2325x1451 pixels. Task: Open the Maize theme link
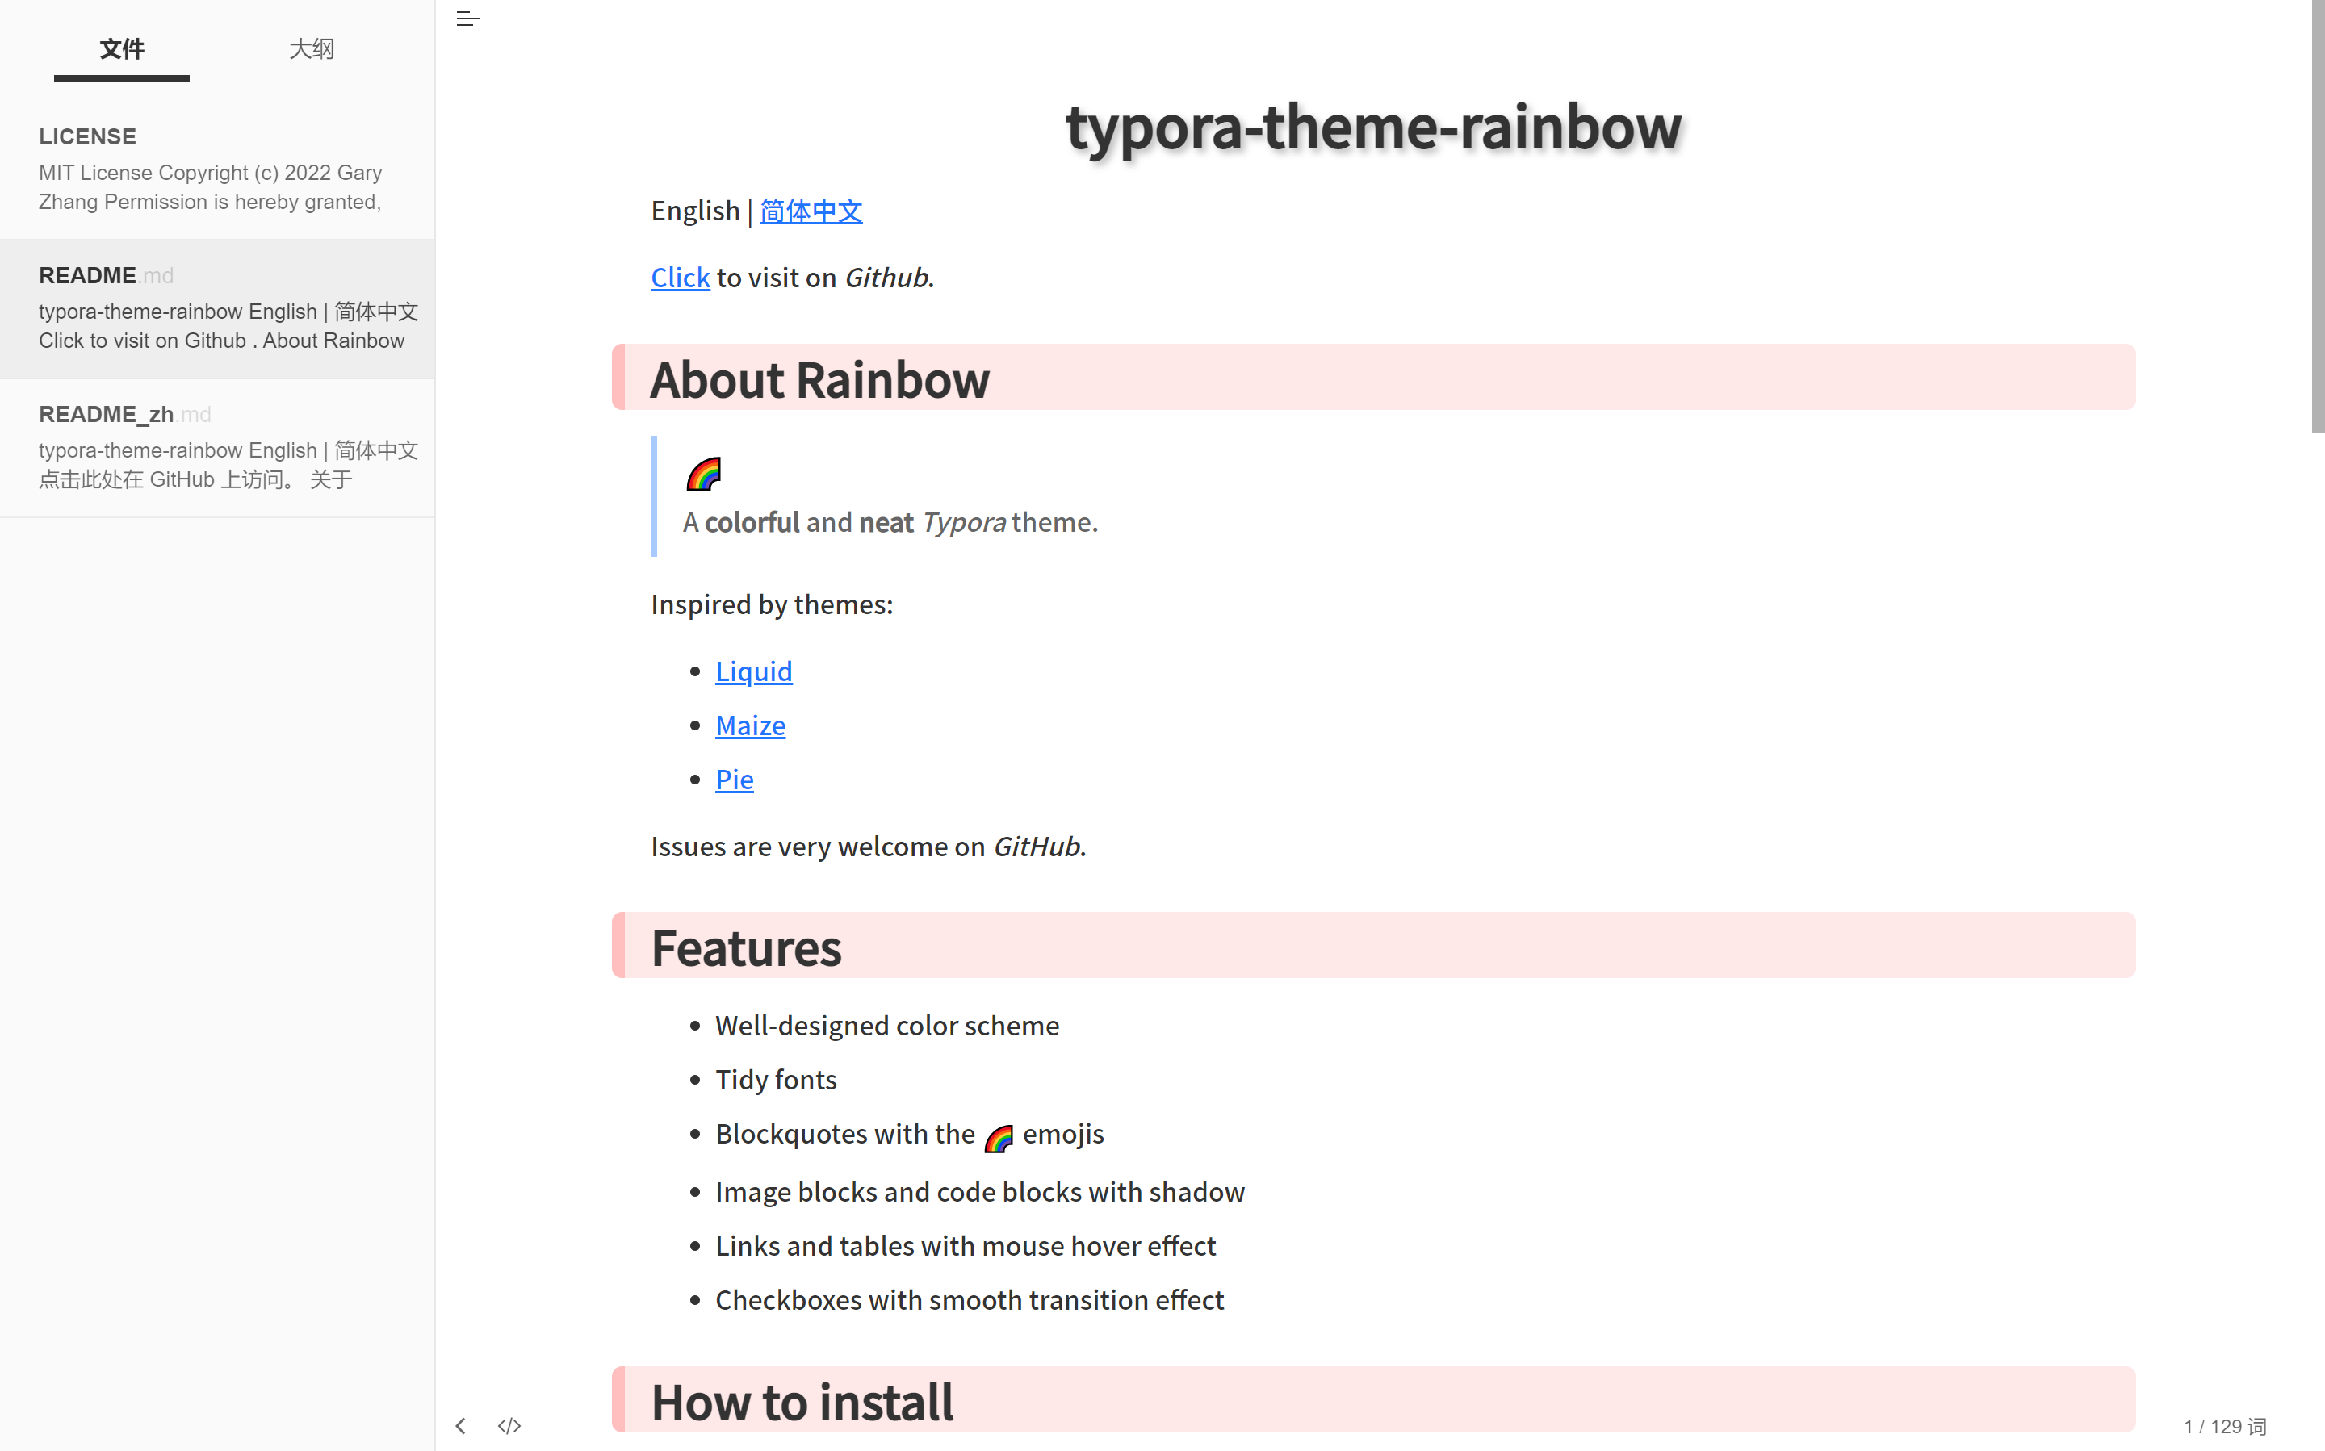tap(750, 725)
